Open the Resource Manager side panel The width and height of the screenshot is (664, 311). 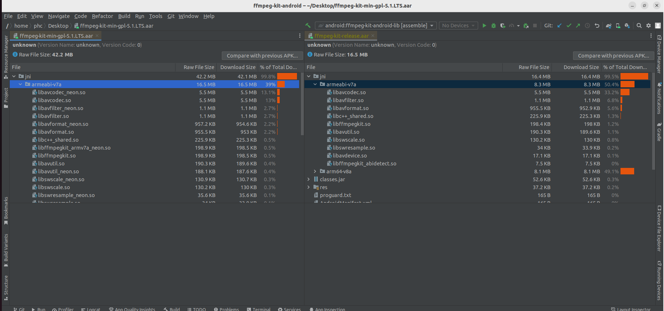pos(6,57)
